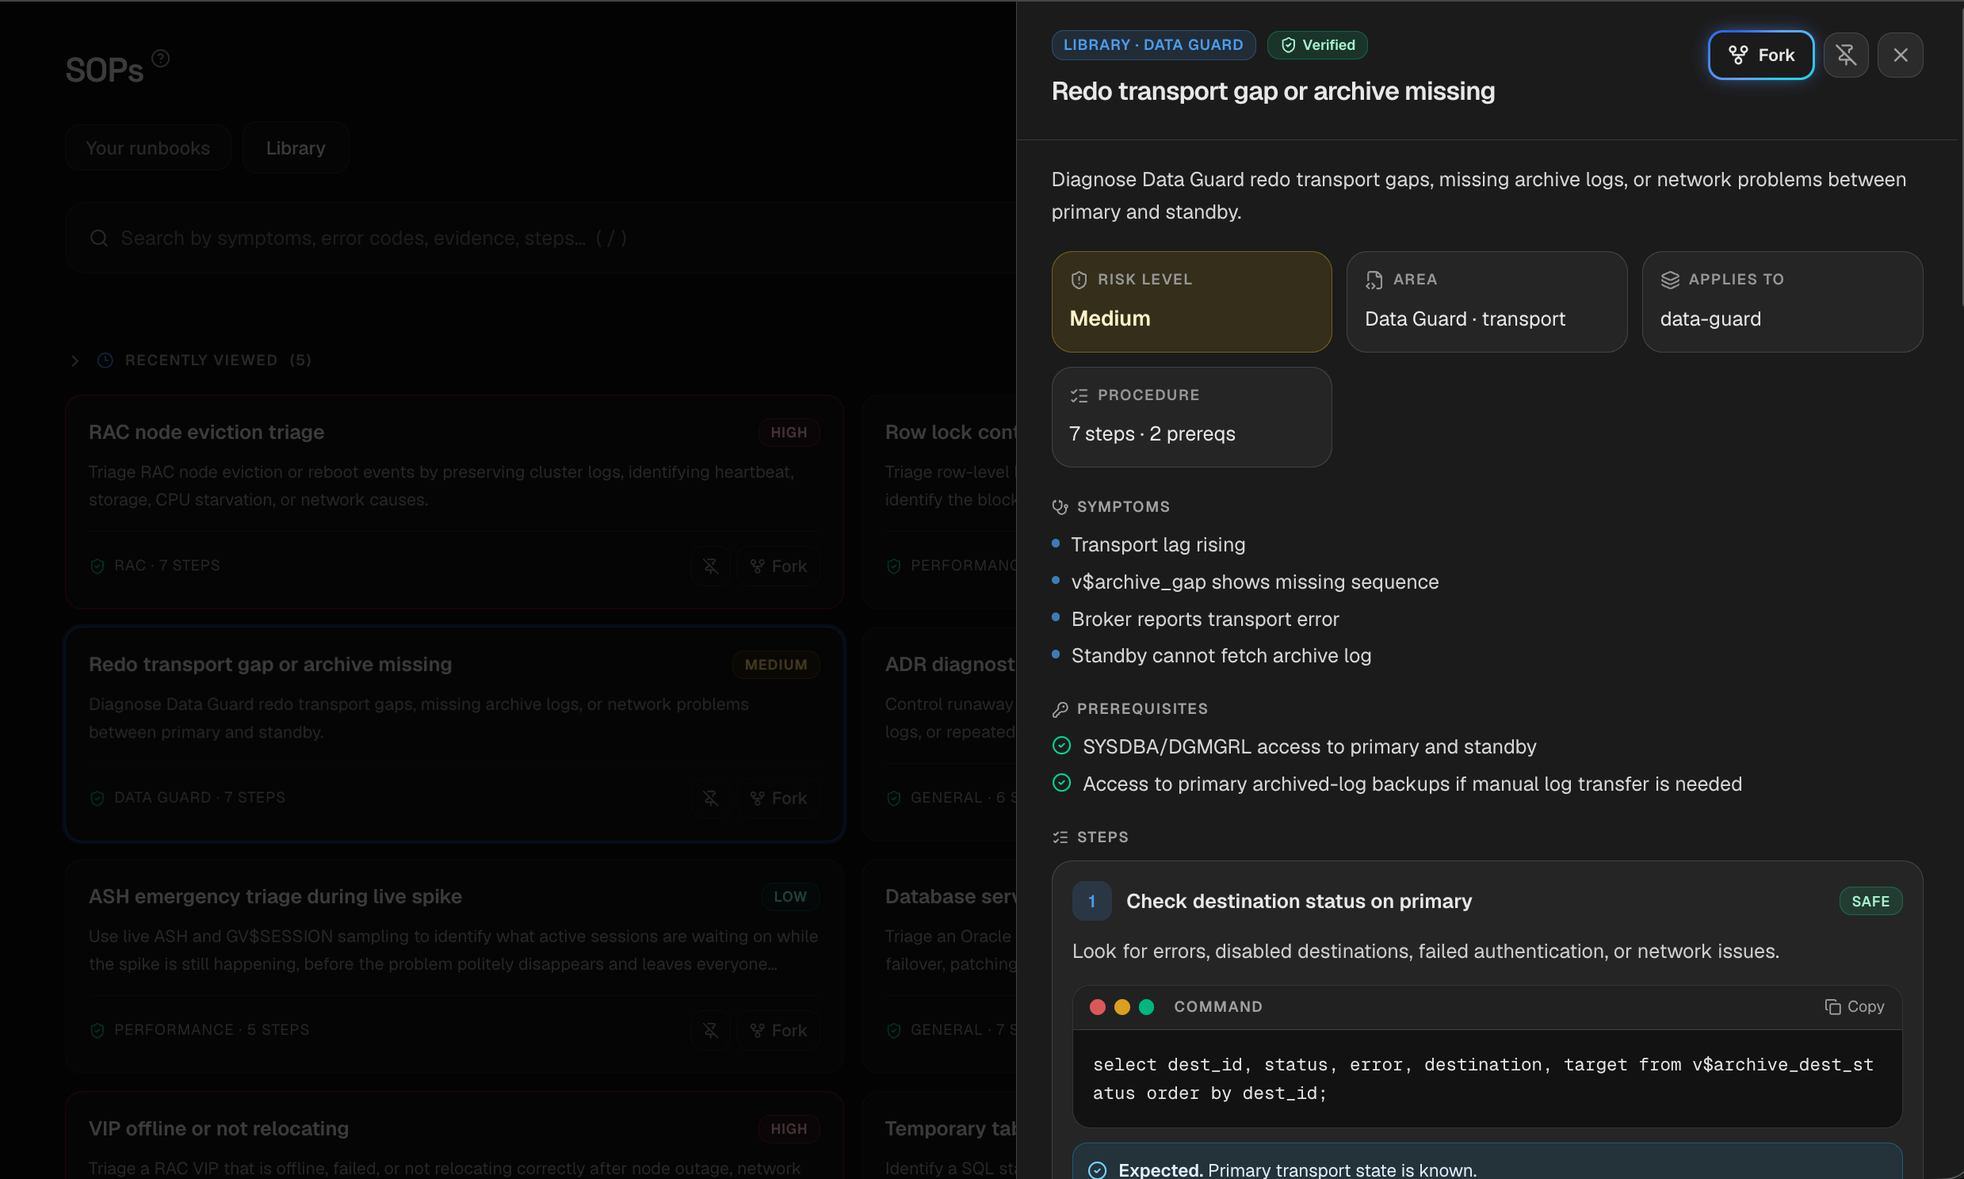The image size is (1964, 1179).
Task: Click the pin icon in detail panel header
Action: pos(1846,55)
